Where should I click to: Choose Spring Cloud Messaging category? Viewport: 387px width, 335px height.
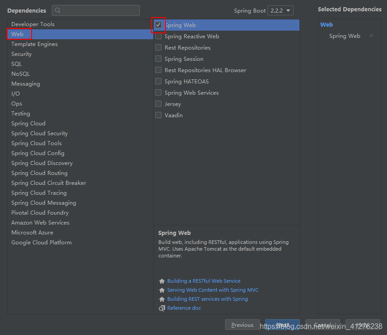pos(80,203)
